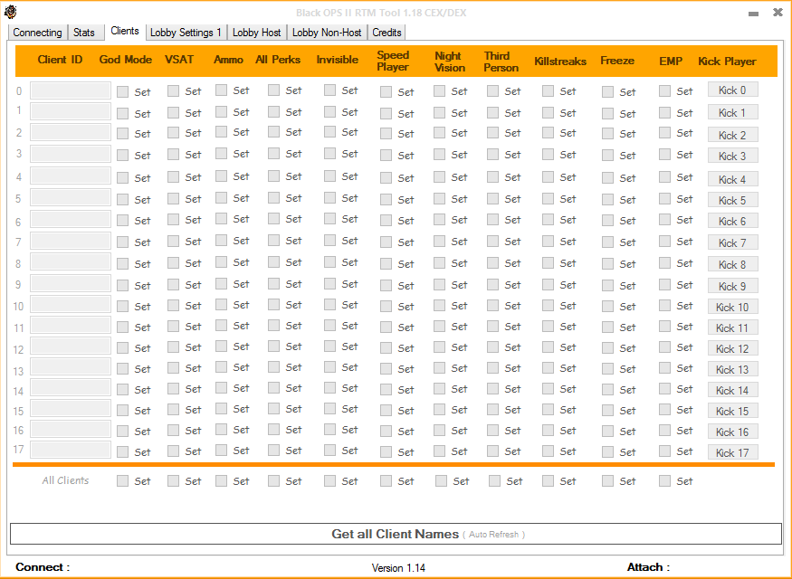792x579 pixels.
Task: Open Lobby Settings 1 tab
Action: [x=186, y=33]
